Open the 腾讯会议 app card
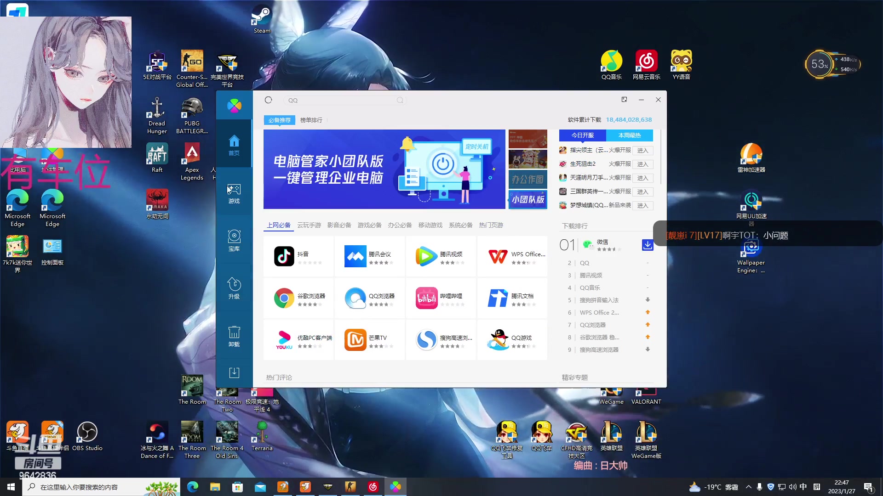Image resolution: width=883 pixels, height=496 pixels. pyautogui.click(x=370, y=256)
